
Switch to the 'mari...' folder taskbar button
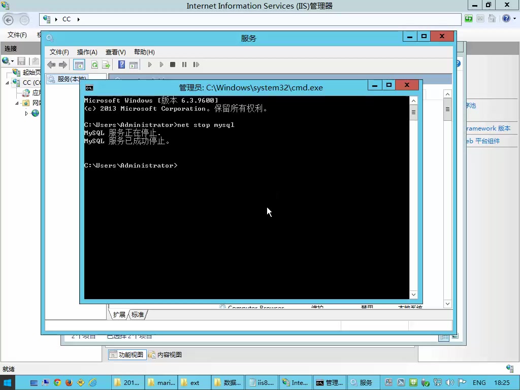click(161, 383)
